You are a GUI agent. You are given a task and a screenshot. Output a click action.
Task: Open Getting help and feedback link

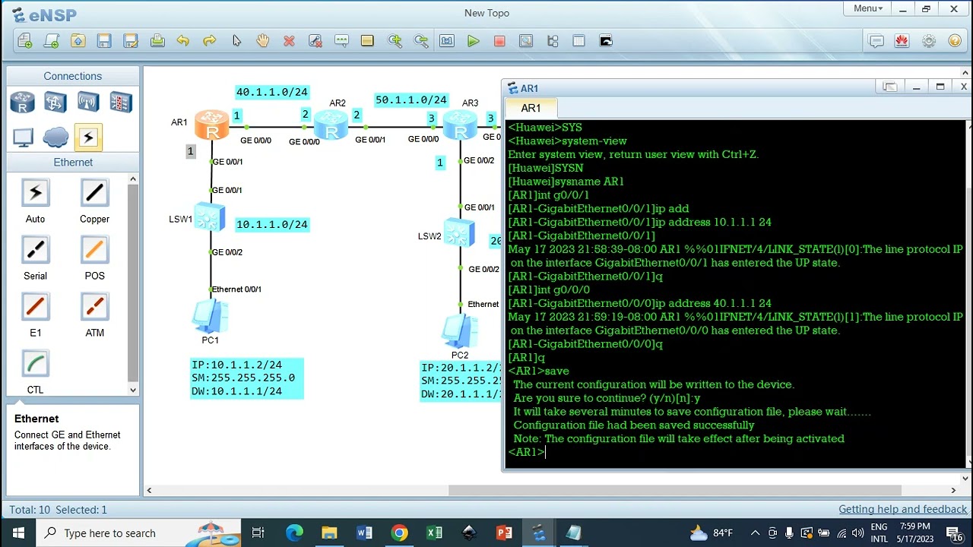point(902,510)
